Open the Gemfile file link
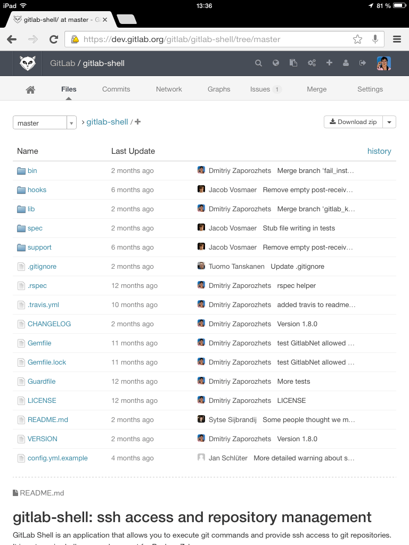 point(39,343)
